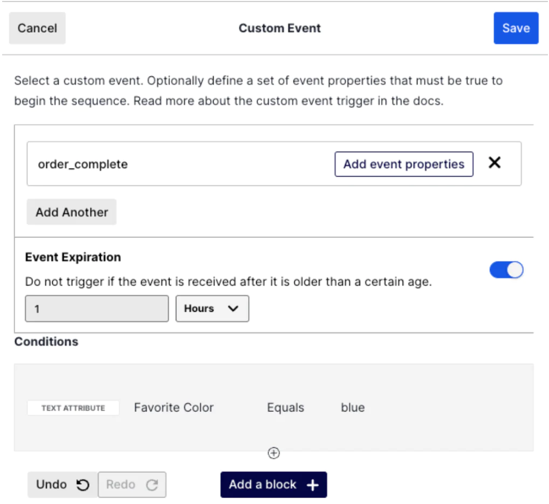Click the TEXT ATTRIBUTE badge
The width and height of the screenshot is (549, 504).
point(73,408)
